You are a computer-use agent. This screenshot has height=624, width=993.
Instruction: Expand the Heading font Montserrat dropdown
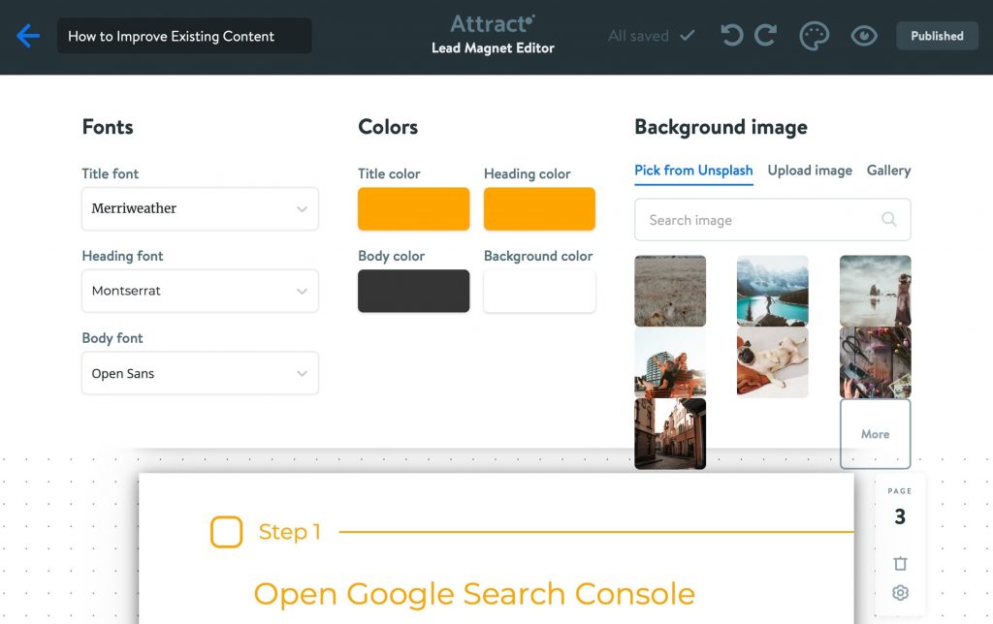pos(200,291)
